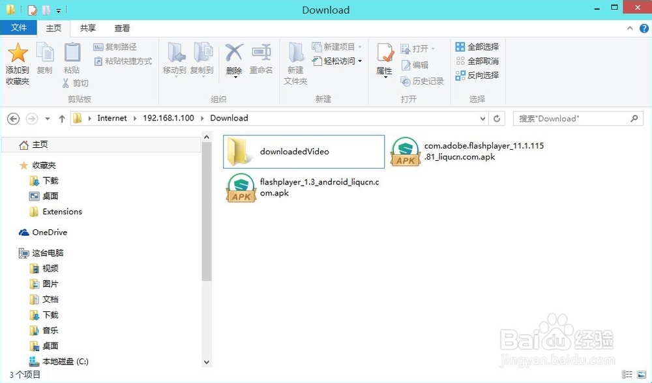Image resolution: width=652 pixels, height=383 pixels.
Task: Refresh the folder with the refresh icon
Action: tap(496, 118)
